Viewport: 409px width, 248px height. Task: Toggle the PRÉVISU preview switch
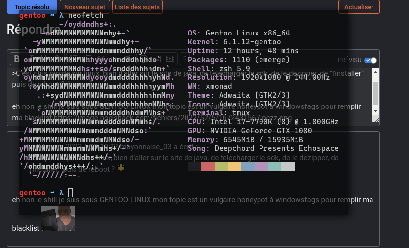pos(371,60)
